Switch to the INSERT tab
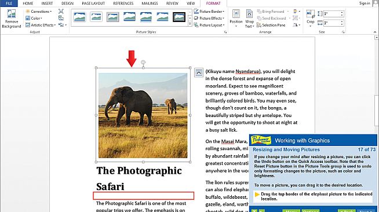The width and height of the screenshot is (379, 212). pyautogui.click(x=47, y=3)
